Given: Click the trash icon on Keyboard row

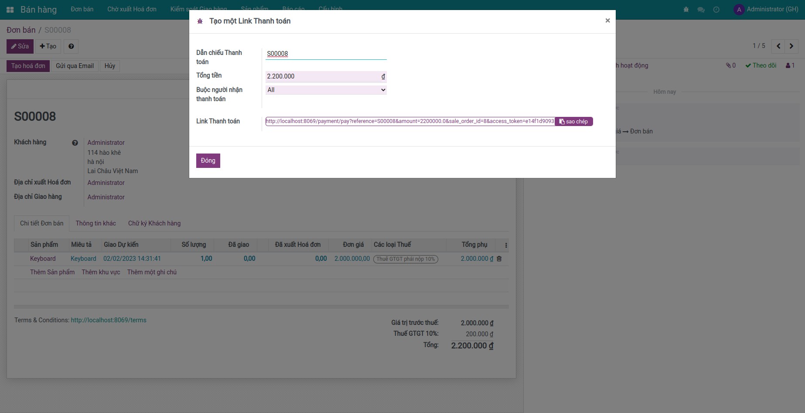Looking at the screenshot, I should [x=499, y=259].
